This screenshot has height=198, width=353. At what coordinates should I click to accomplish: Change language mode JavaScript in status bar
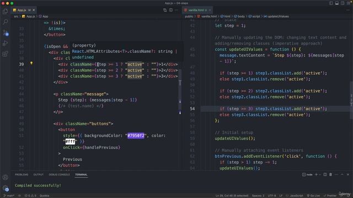(x=295, y=196)
